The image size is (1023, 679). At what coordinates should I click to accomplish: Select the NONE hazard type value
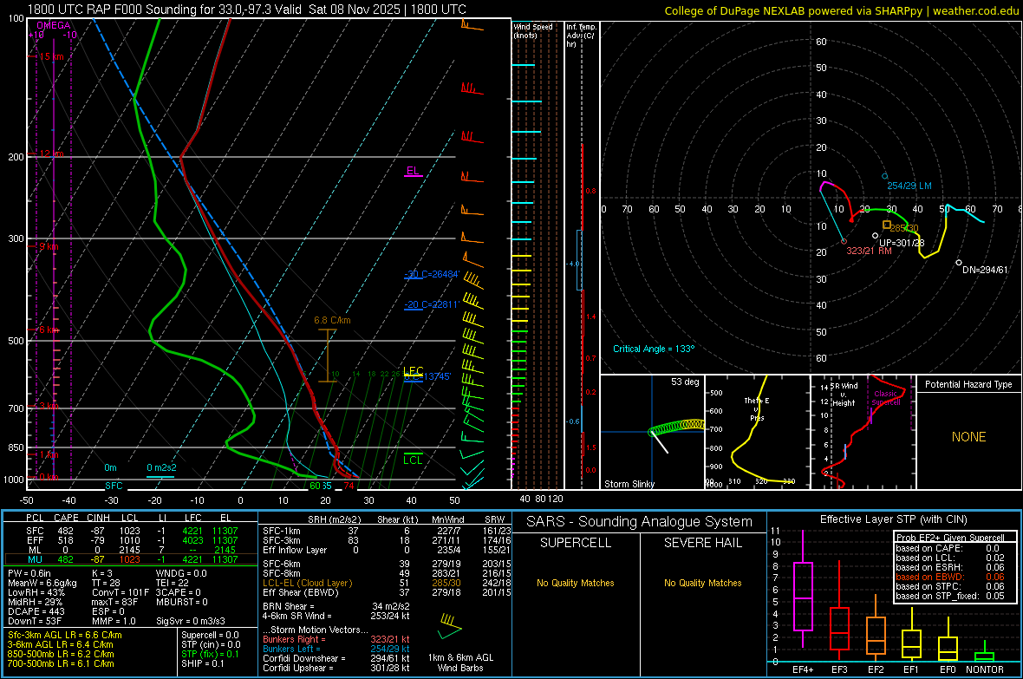(968, 437)
